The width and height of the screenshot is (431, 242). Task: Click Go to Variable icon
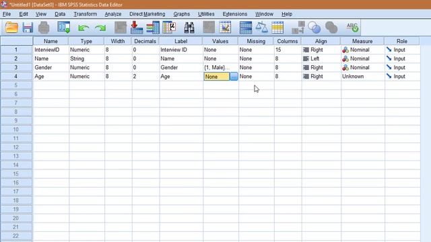click(137, 28)
